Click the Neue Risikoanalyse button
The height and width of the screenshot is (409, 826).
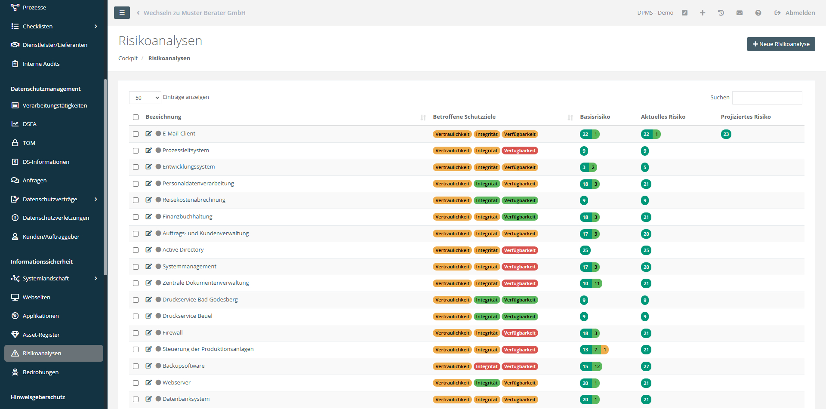[x=781, y=44]
